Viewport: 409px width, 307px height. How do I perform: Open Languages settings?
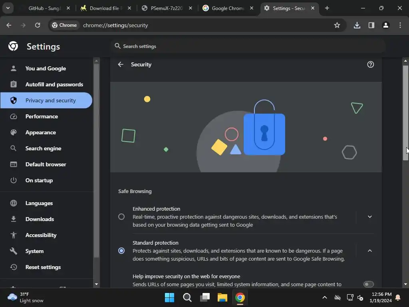point(46,203)
